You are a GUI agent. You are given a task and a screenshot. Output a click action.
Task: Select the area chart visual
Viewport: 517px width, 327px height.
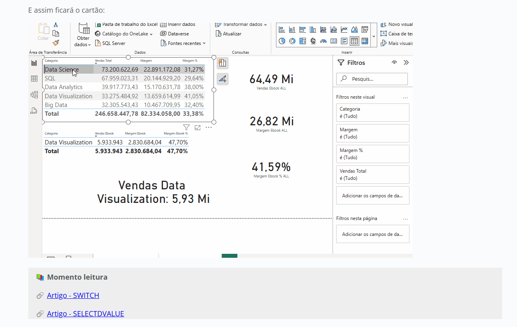click(x=354, y=29)
